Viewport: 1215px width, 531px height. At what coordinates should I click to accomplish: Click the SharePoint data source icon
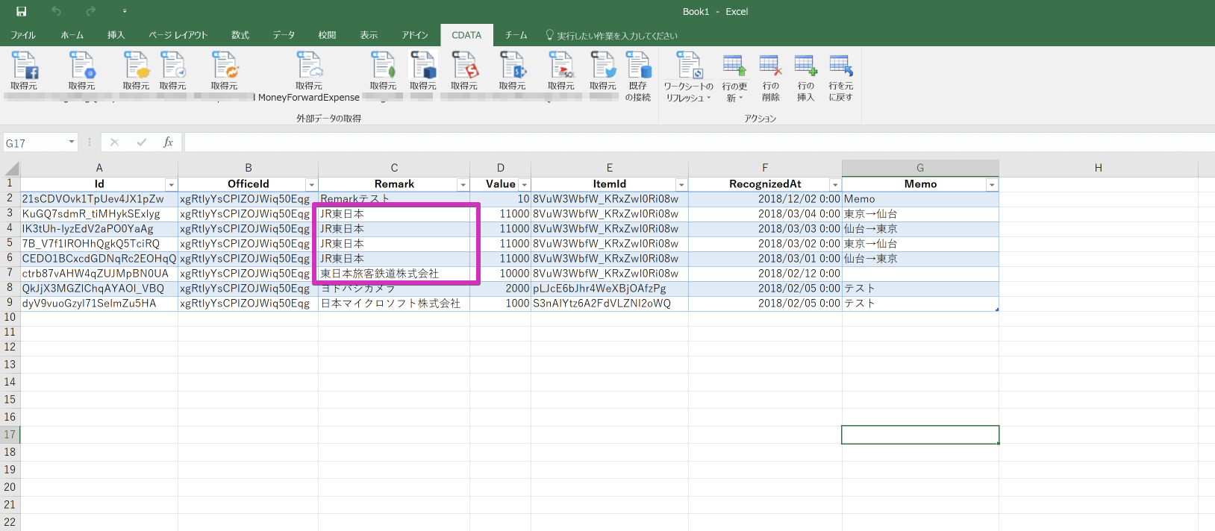[513, 67]
